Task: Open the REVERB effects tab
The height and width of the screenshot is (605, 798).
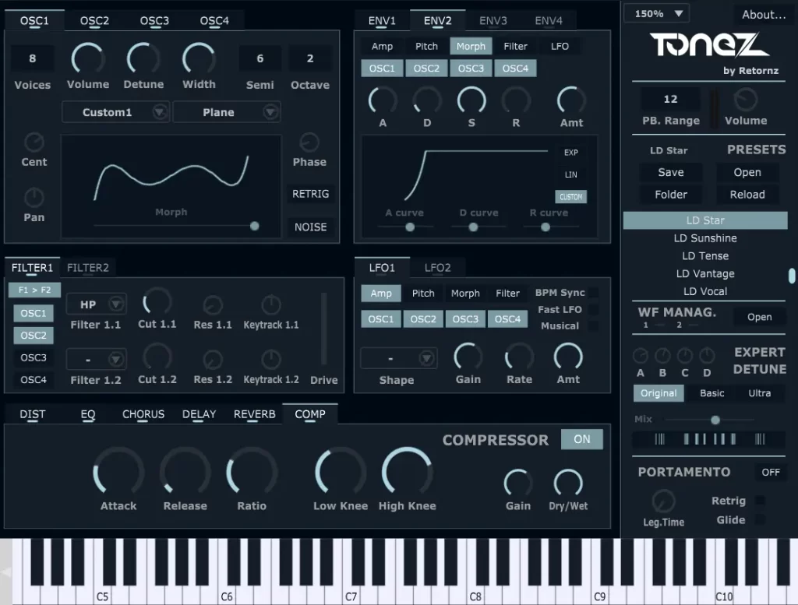Action: point(255,414)
